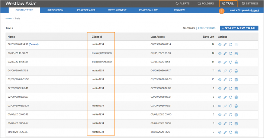Open the Practice Area tab
This screenshot has width=264, height=138.
tap(86, 10)
